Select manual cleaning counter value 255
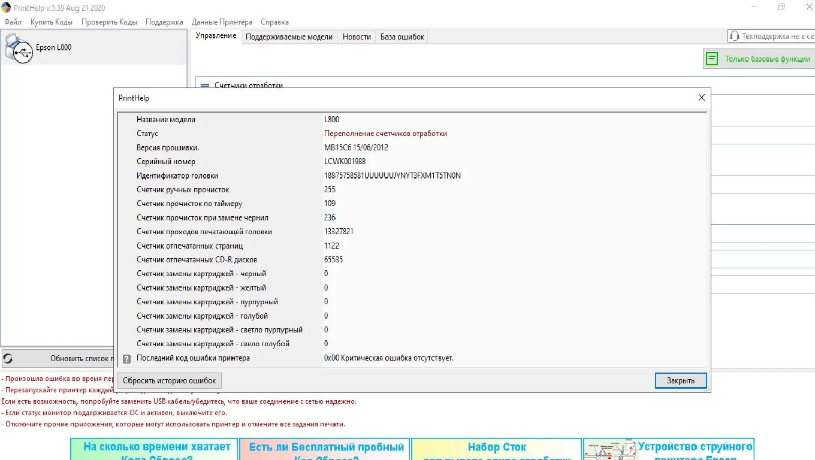Viewport: 815px width, 460px height. click(330, 190)
